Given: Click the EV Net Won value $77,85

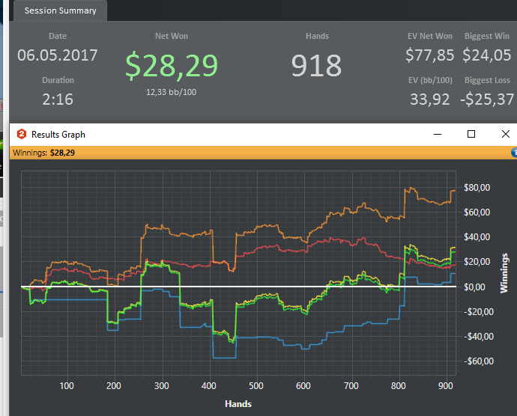Looking at the screenshot, I should pyautogui.click(x=429, y=55).
